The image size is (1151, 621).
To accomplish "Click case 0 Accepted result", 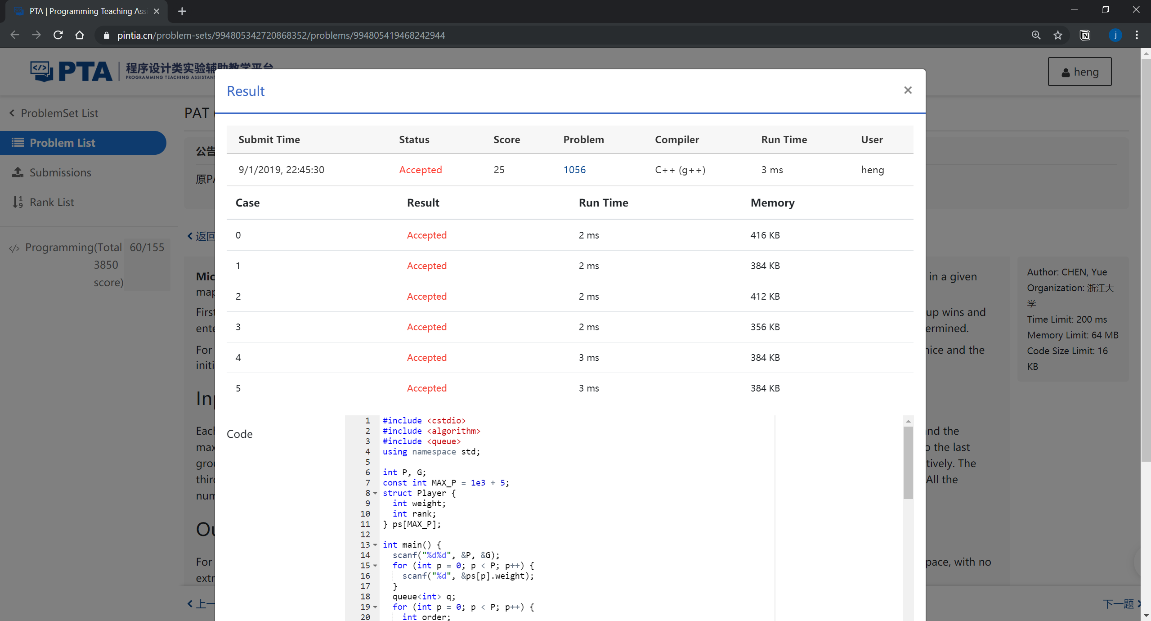I will coord(426,235).
